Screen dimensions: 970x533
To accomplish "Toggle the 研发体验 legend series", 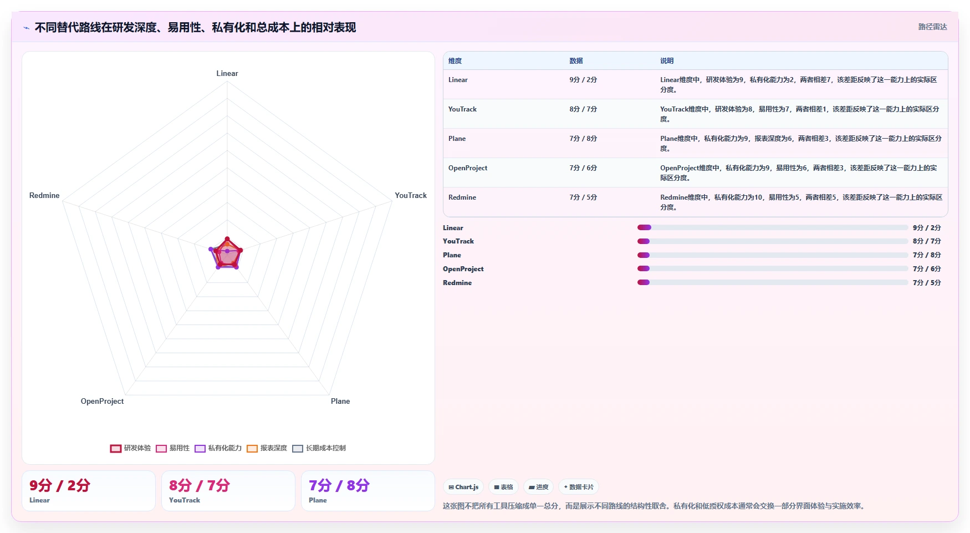I will [130, 448].
